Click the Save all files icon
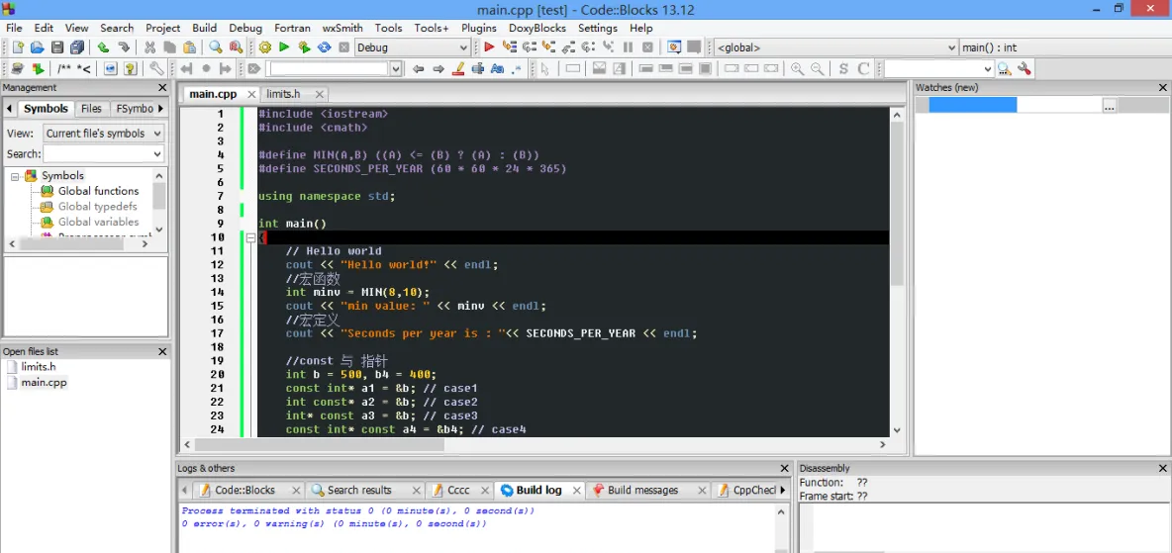 77,47
